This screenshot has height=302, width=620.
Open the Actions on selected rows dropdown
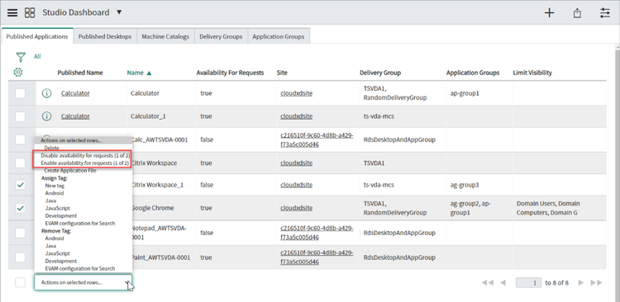pos(83,283)
